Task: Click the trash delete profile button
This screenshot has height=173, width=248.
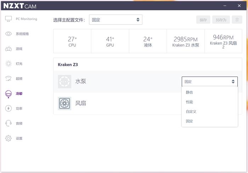Action: [237, 20]
